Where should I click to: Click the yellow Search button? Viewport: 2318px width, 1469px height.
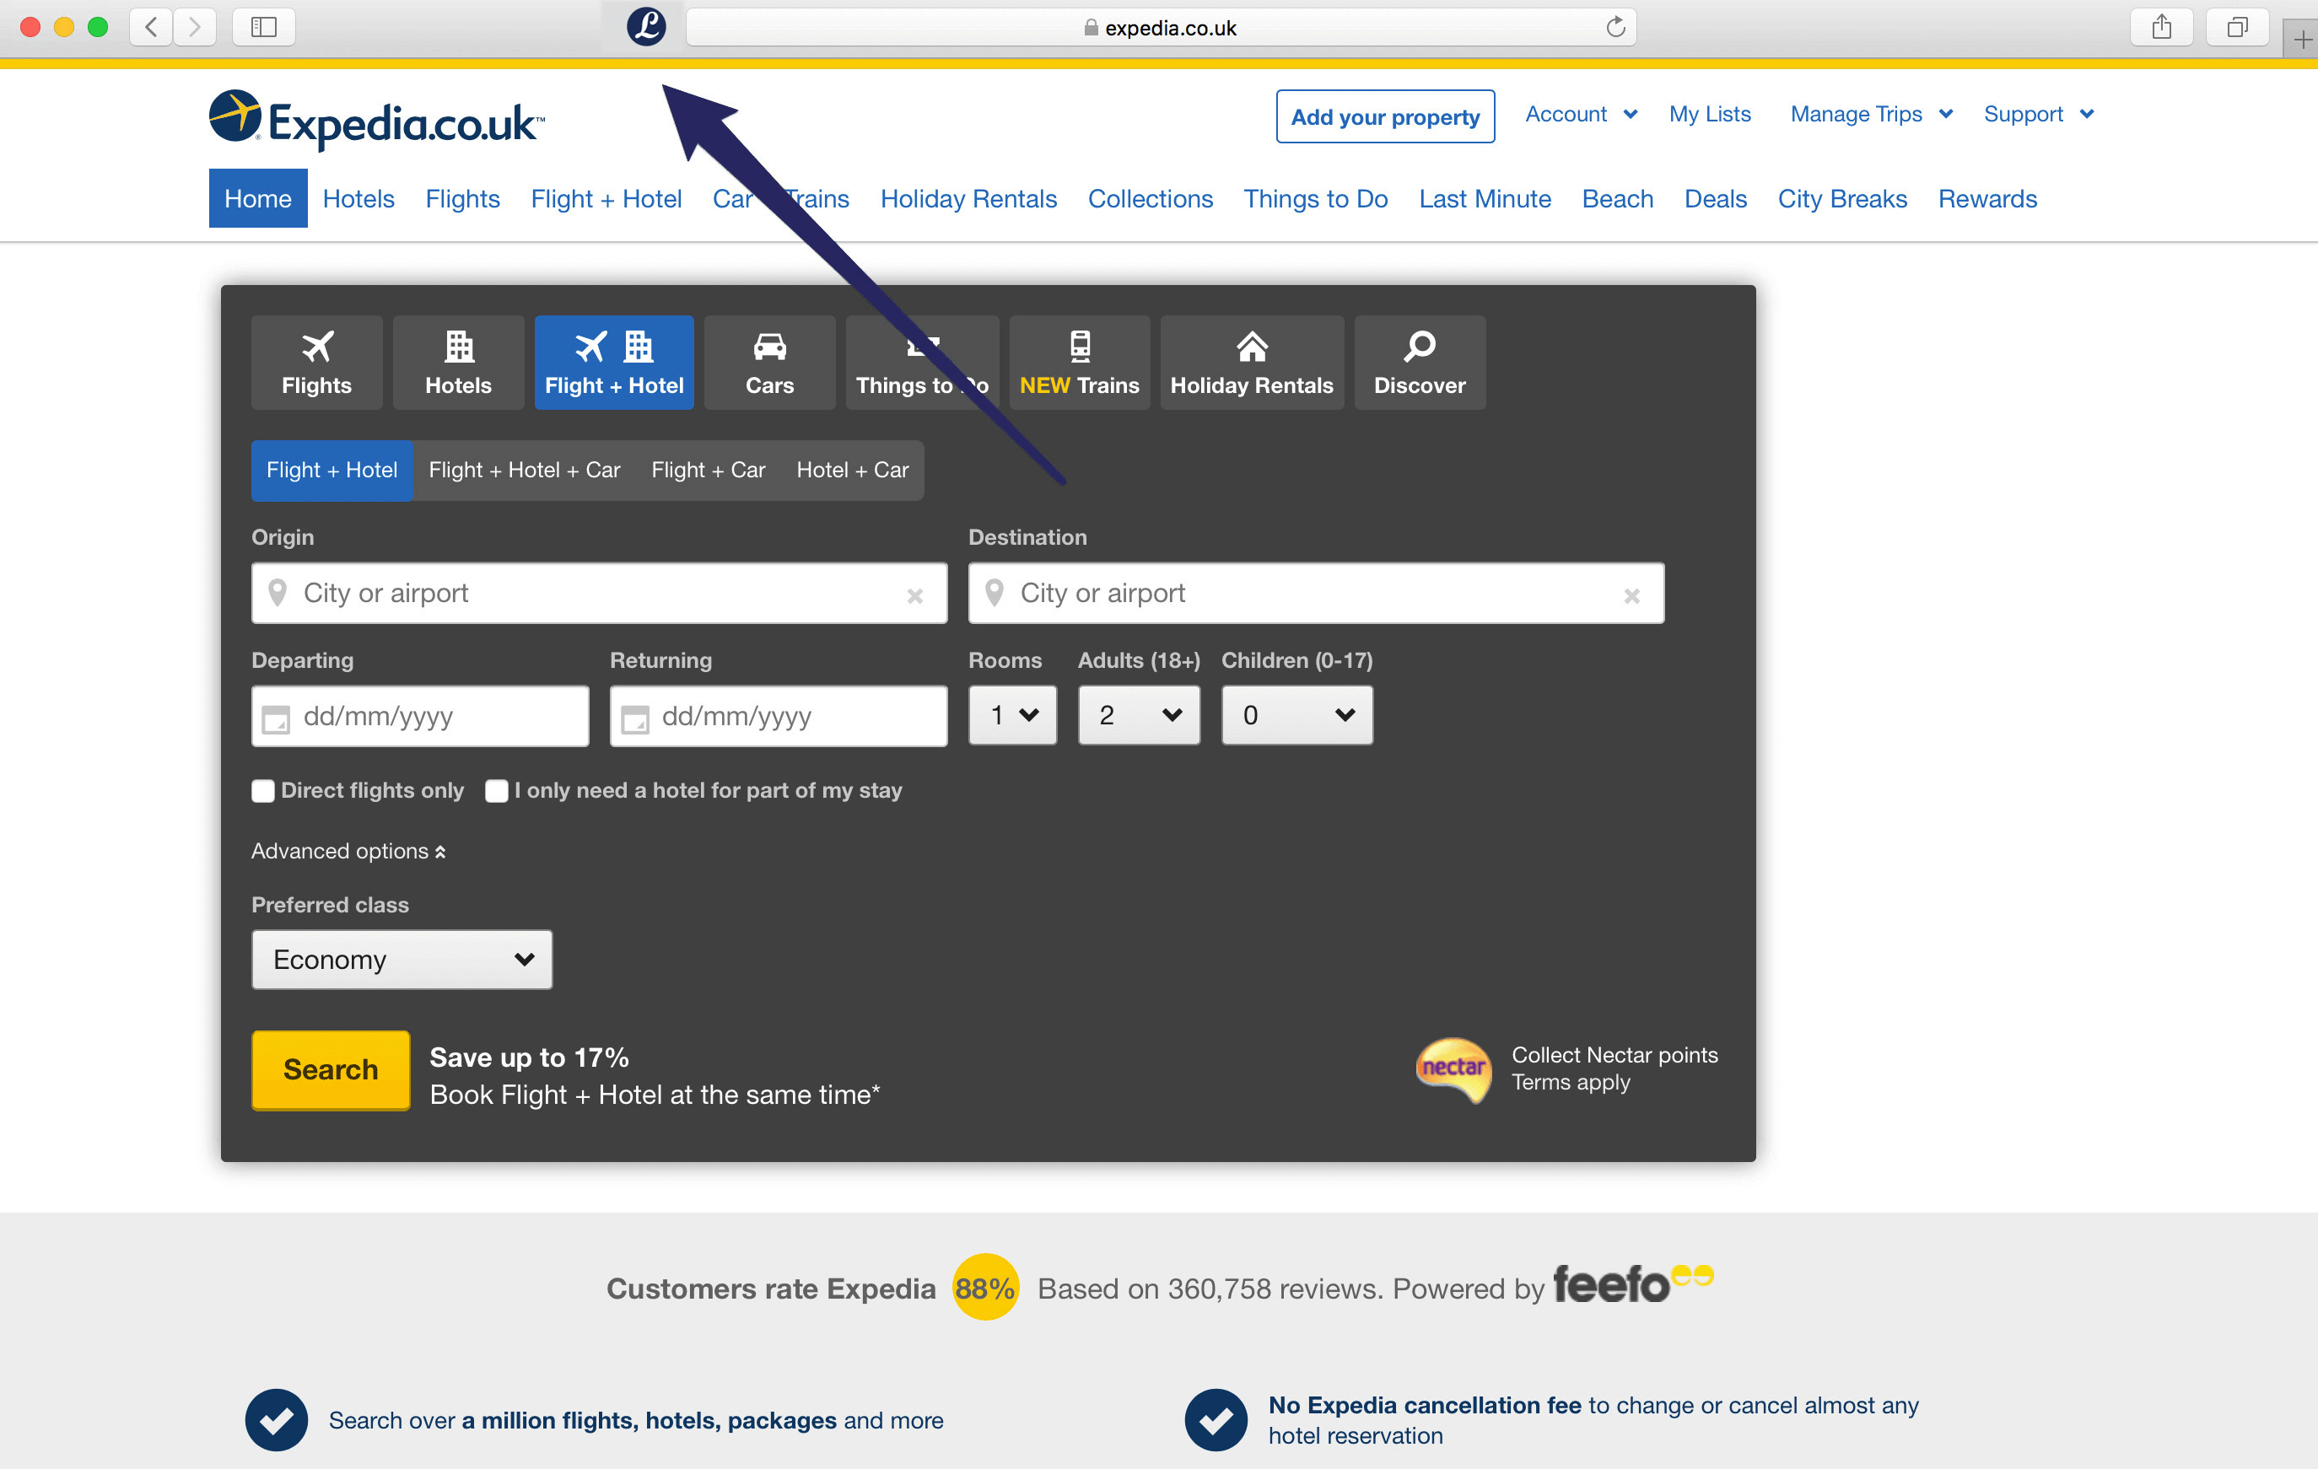332,1070
